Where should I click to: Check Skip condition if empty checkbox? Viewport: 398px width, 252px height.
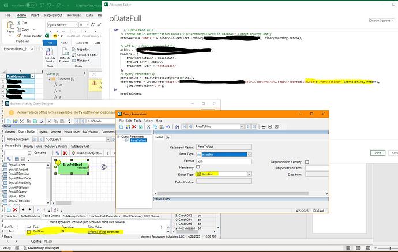(x=307, y=162)
